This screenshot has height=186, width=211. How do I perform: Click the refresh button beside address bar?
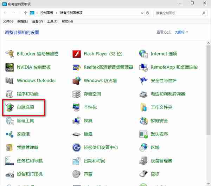(x=148, y=13)
